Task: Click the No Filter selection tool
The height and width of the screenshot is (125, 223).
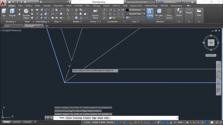Action: [x=159, y=13]
